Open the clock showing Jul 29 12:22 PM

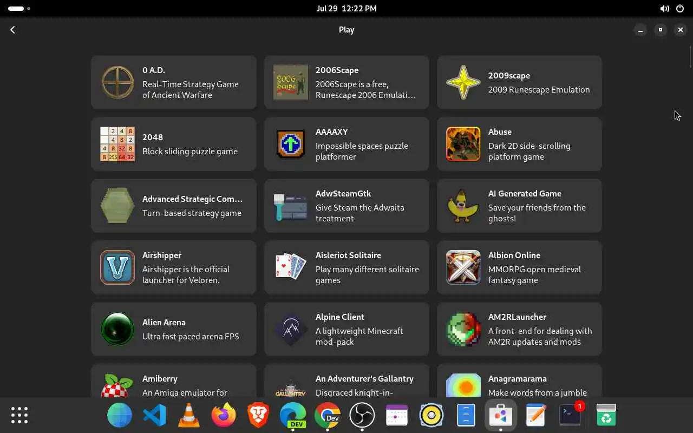346,9
